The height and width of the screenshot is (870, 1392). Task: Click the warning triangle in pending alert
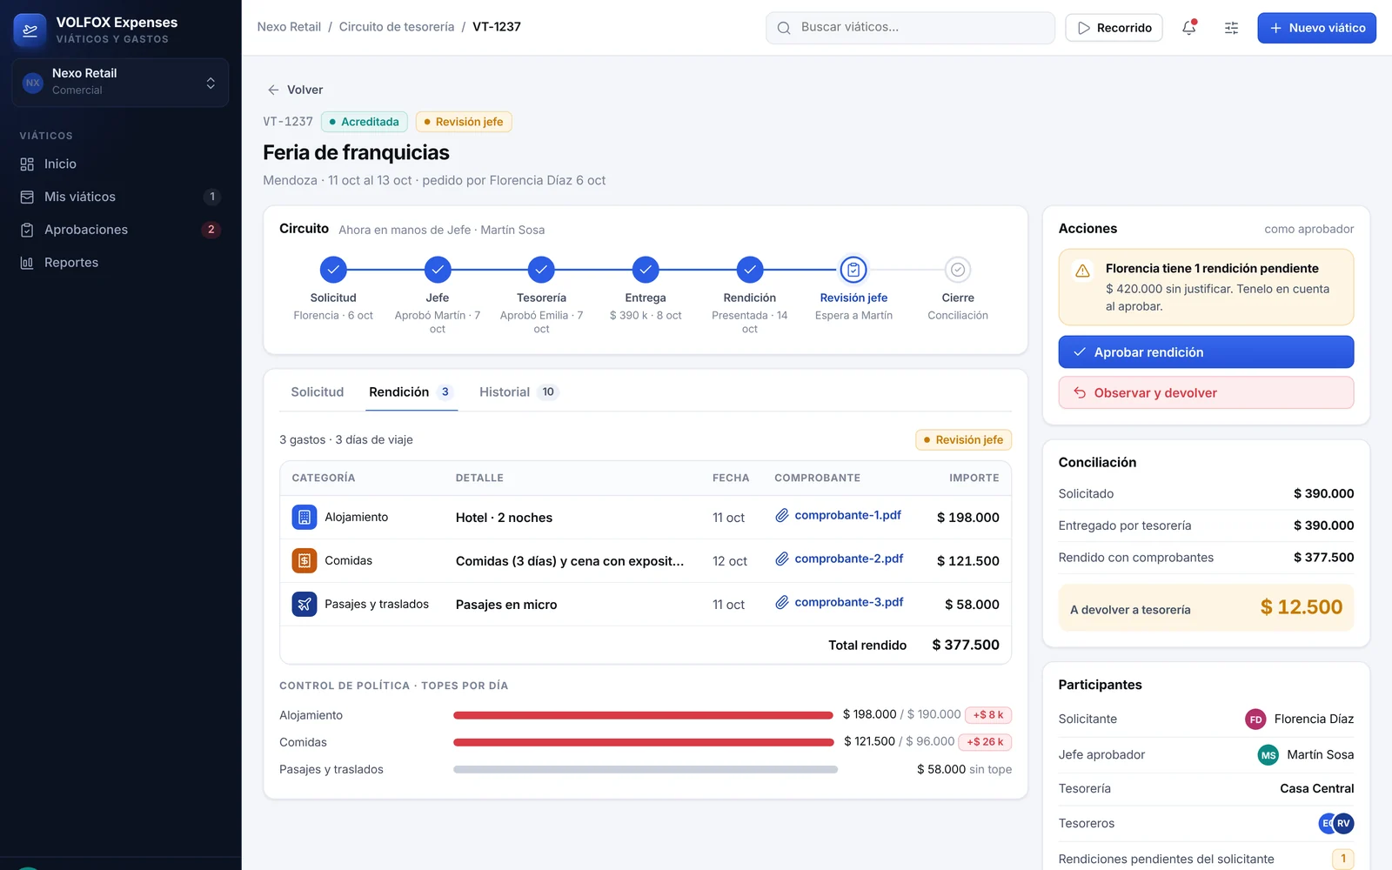(x=1082, y=271)
